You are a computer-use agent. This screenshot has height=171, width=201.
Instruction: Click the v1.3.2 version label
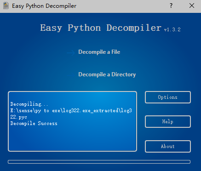pos(172,29)
